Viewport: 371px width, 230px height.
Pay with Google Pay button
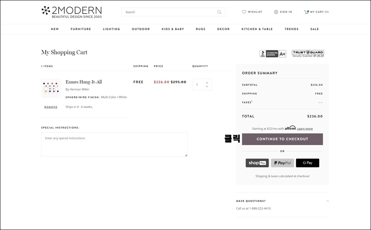[308, 163]
